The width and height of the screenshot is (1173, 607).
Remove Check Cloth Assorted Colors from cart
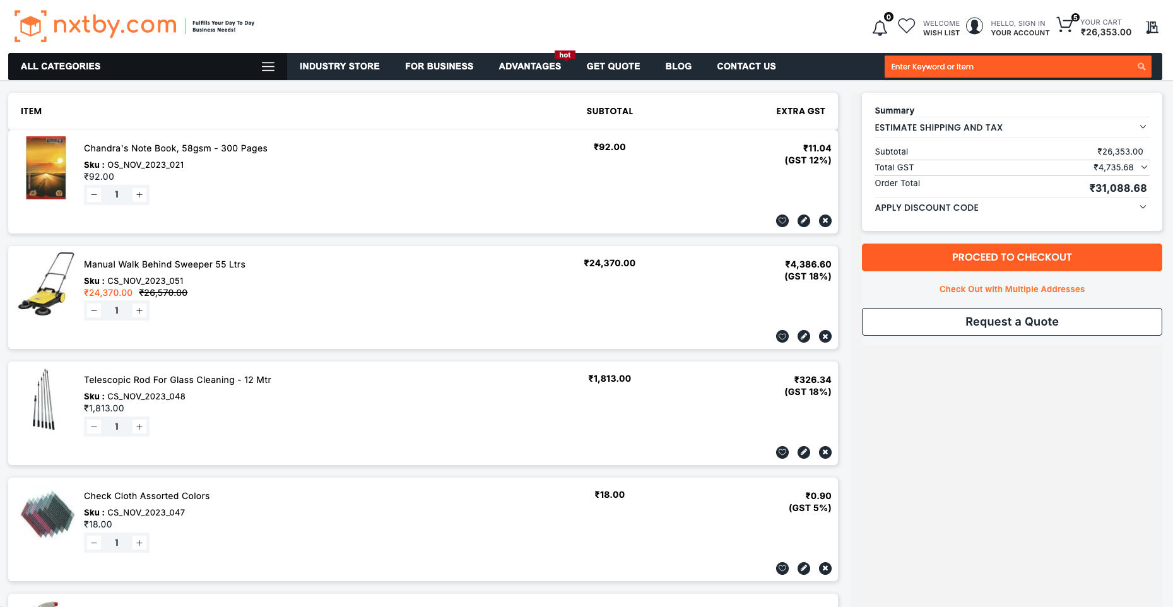click(825, 569)
